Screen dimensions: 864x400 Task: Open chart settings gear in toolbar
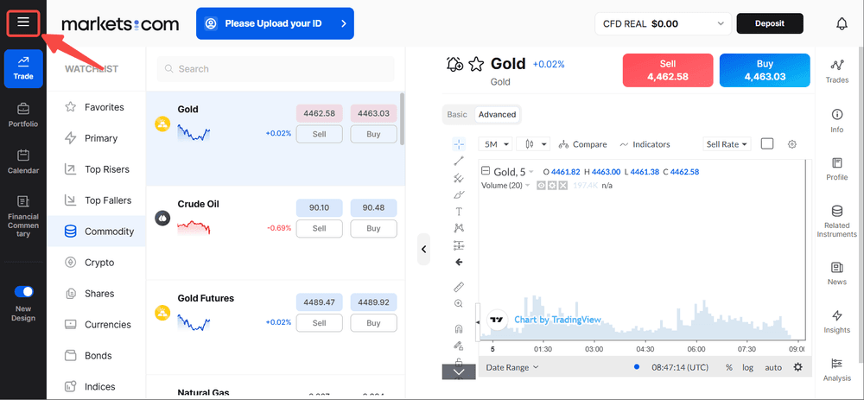(x=792, y=144)
